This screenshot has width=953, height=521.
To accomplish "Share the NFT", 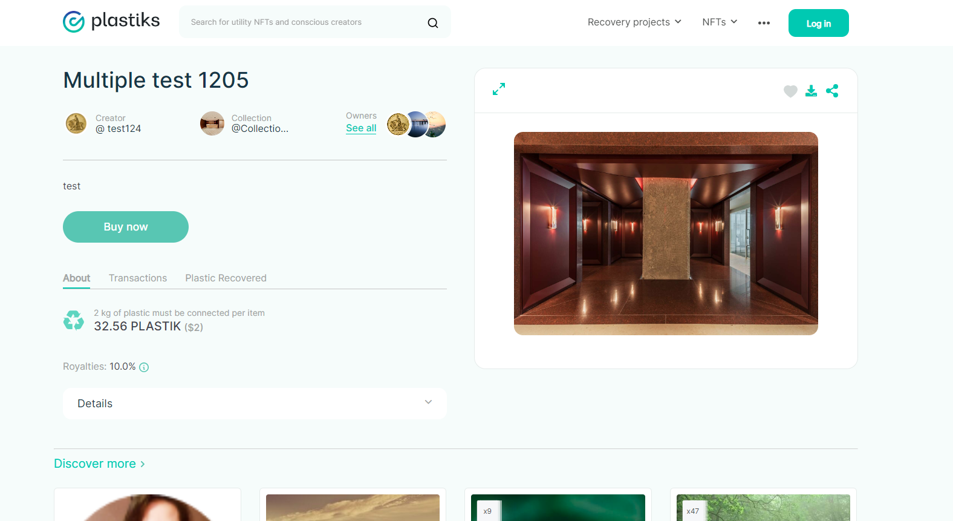I will tap(832, 91).
